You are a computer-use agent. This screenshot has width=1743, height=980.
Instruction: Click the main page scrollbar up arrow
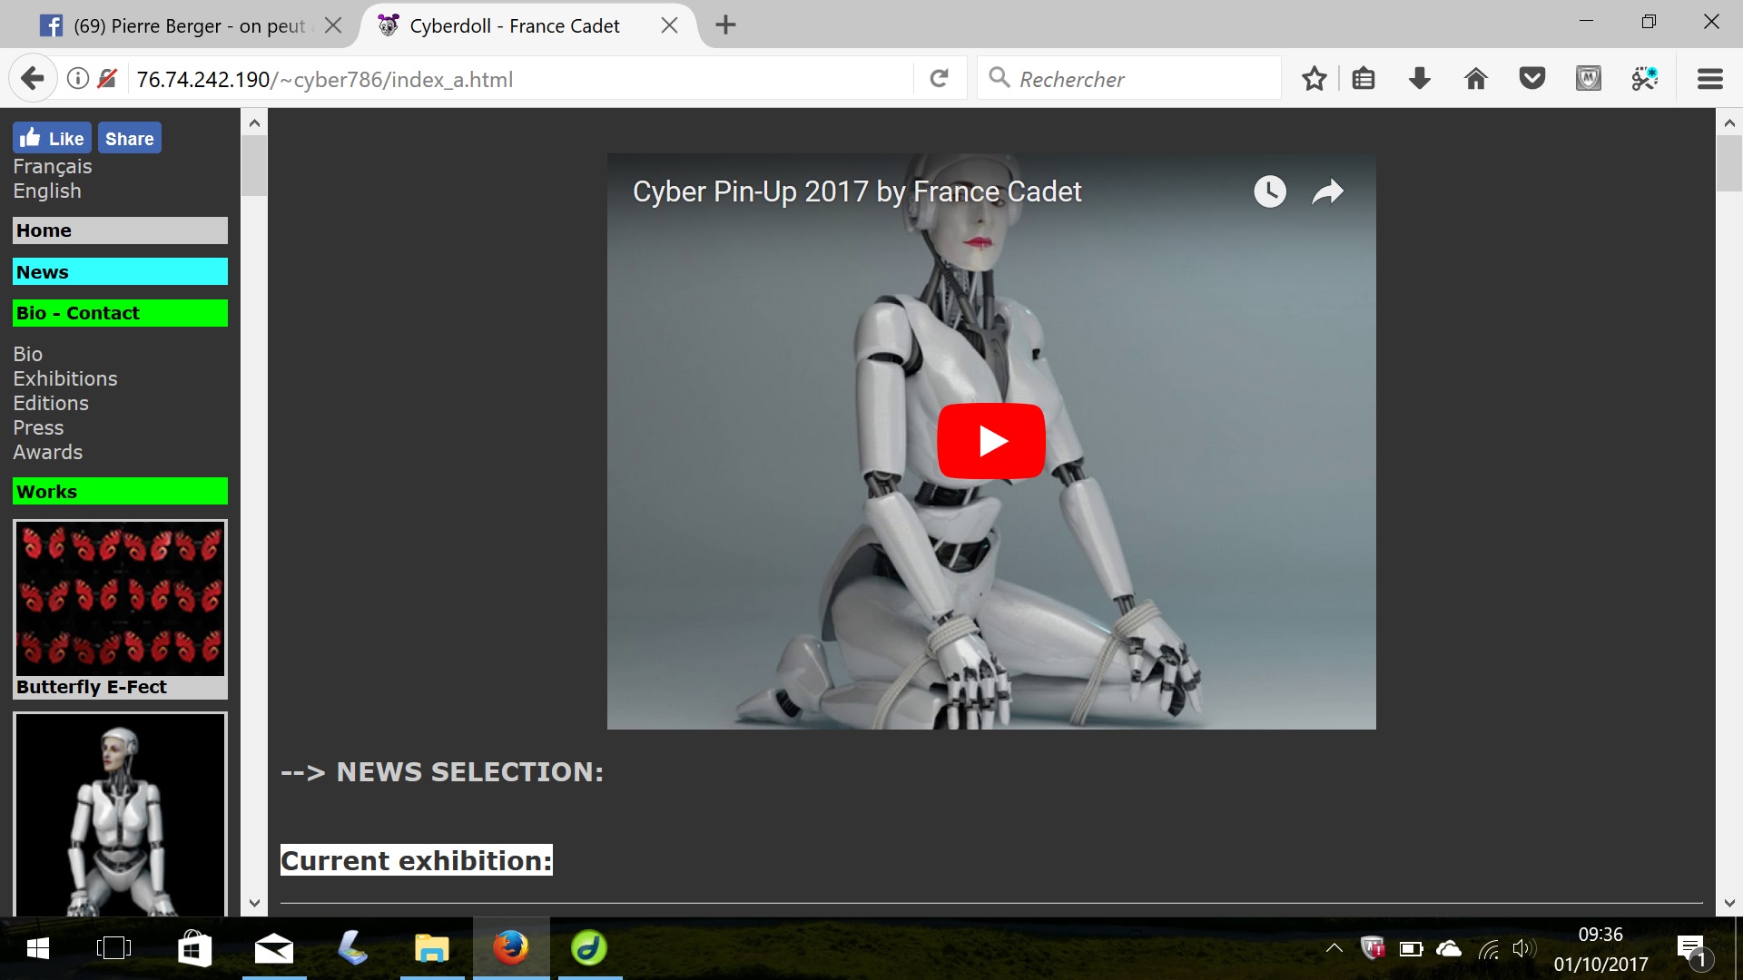click(x=1729, y=122)
